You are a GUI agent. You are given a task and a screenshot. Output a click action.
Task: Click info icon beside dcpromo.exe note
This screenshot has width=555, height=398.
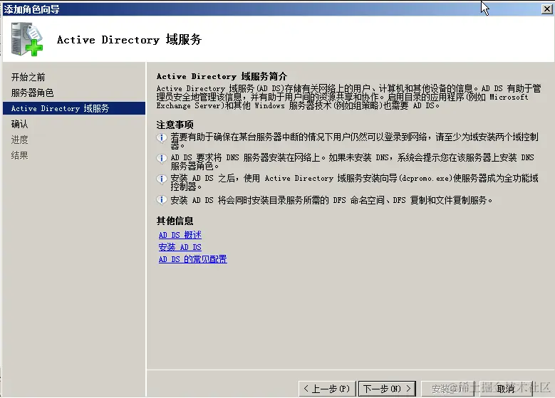click(162, 179)
